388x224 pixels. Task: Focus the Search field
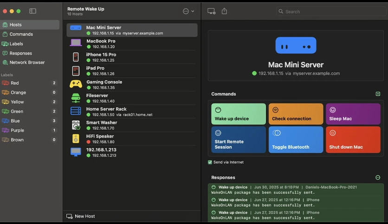point(331,12)
